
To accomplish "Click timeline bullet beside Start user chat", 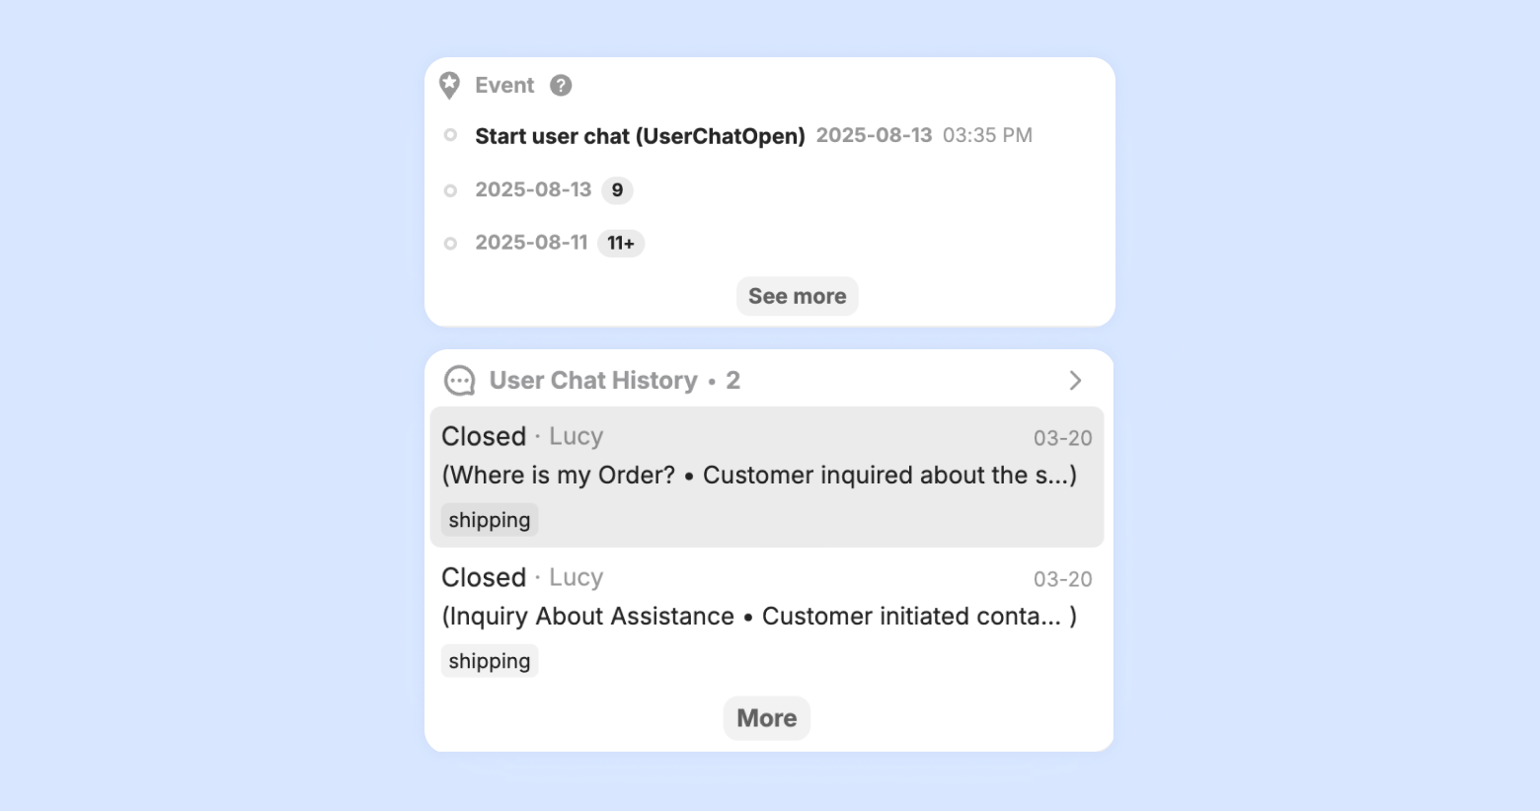I will (x=450, y=135).
